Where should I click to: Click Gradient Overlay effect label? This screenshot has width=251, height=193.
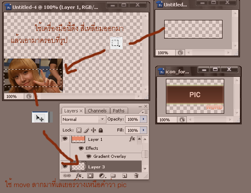(x=110, y=156)
